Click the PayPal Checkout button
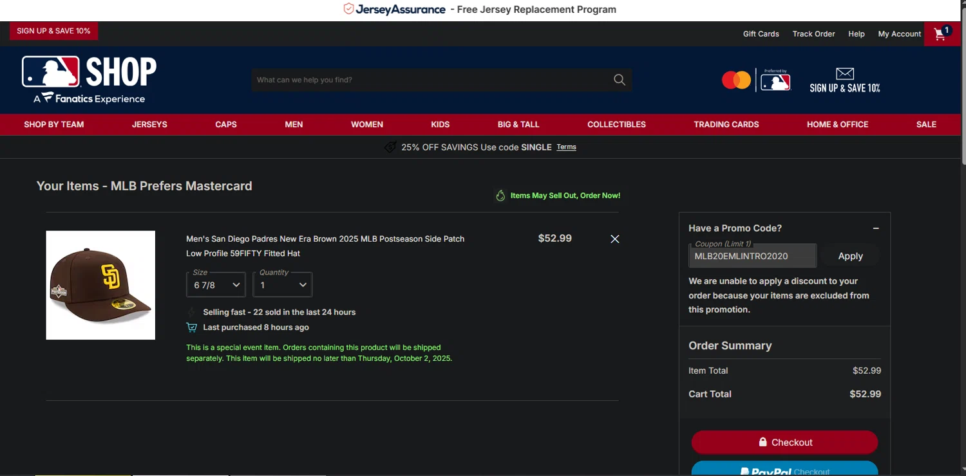The image size is (966, 476). 784,470
